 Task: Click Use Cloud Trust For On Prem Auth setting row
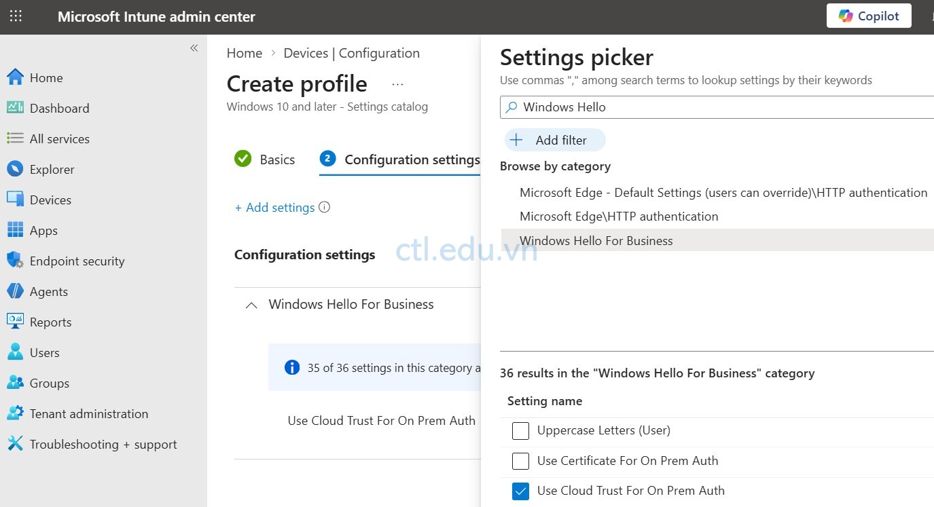coord(717,491)
